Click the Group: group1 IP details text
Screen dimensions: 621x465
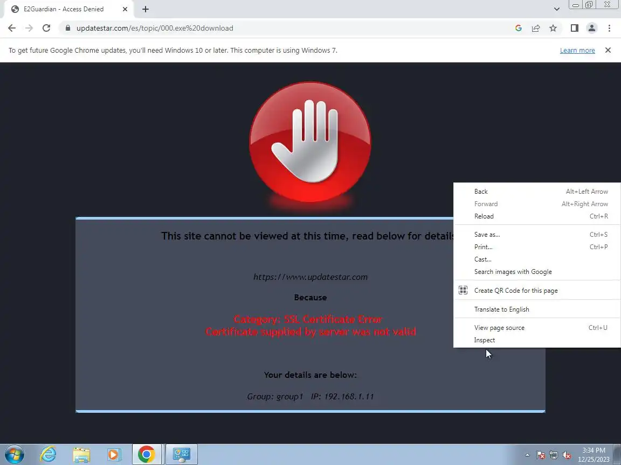[310, 396]
